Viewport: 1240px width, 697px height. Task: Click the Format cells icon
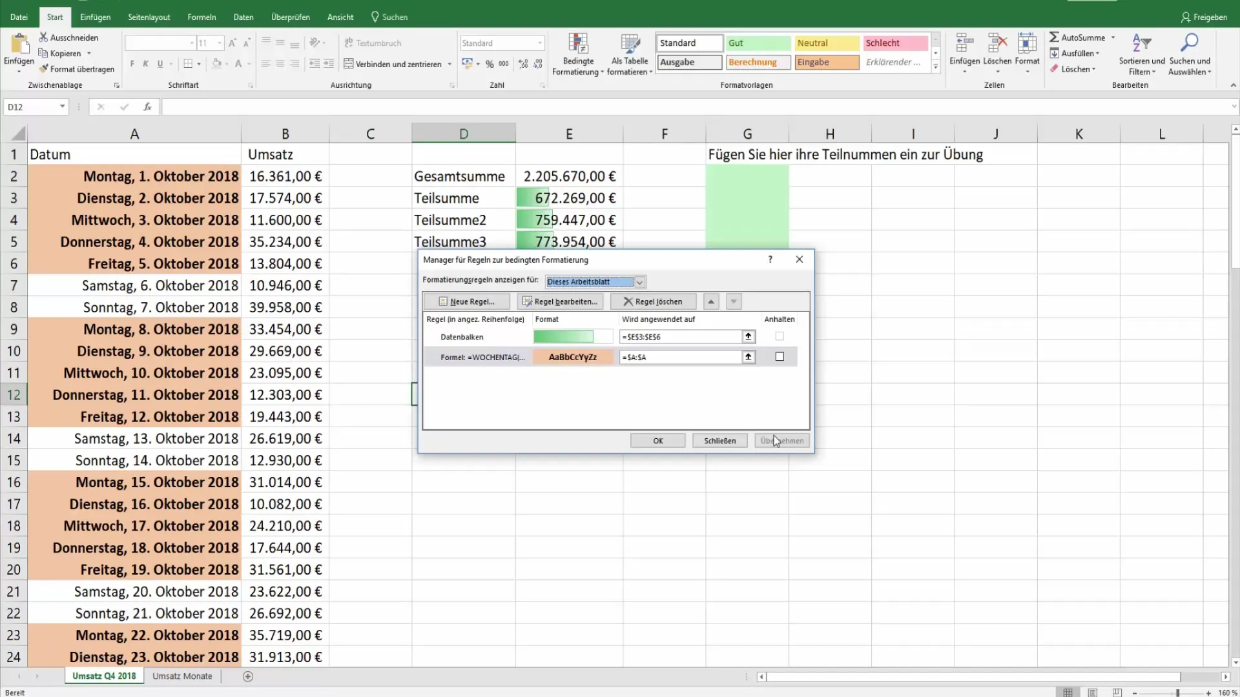click(1027, 43)
